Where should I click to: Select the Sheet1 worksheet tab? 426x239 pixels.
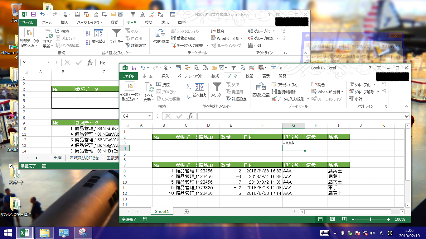[162, 211]
